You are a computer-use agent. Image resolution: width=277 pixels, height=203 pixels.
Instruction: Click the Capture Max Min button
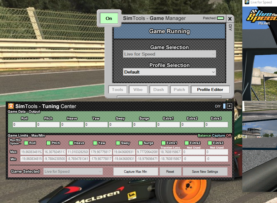[136, 171]
